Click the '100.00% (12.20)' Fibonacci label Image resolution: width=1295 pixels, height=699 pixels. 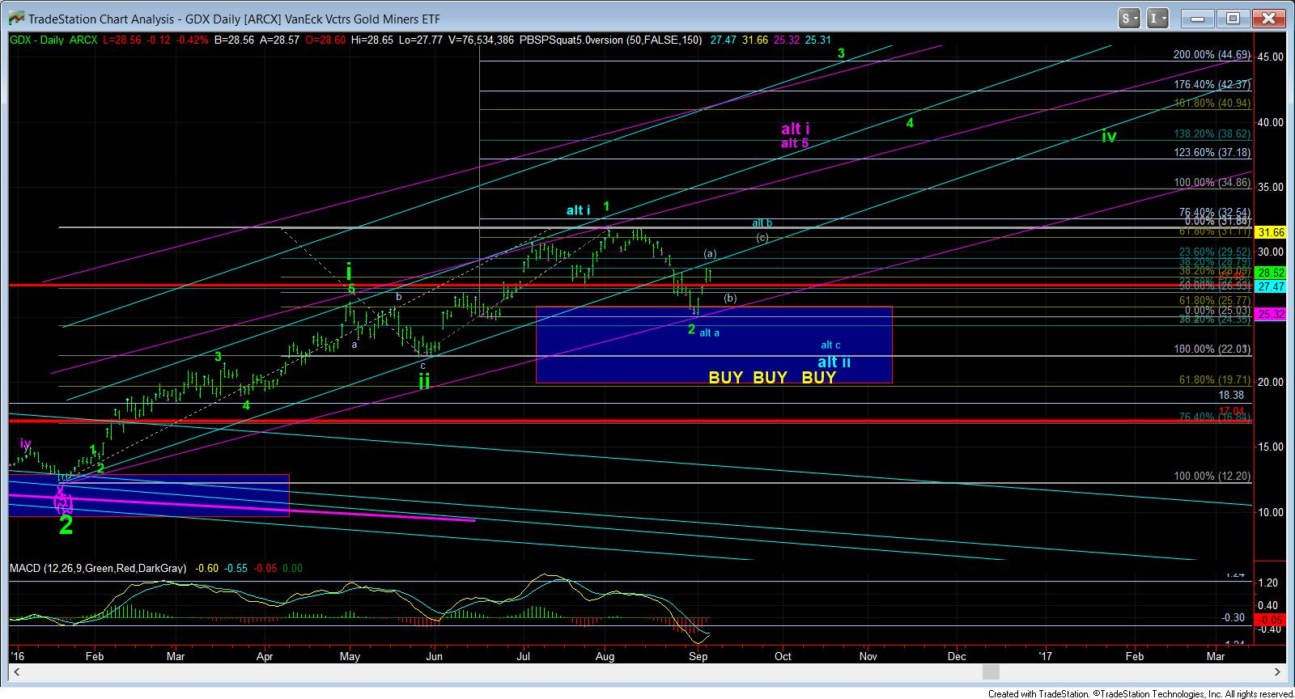(1212, 477)
